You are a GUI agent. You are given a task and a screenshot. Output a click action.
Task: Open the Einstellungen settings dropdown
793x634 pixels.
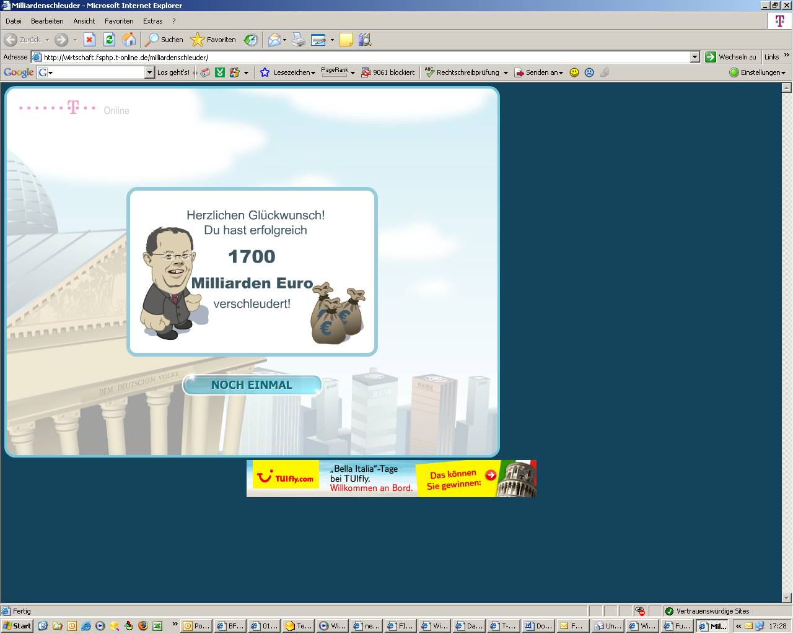(758, 72)
